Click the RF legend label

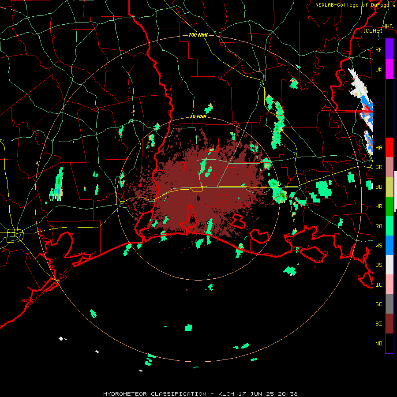378,49
